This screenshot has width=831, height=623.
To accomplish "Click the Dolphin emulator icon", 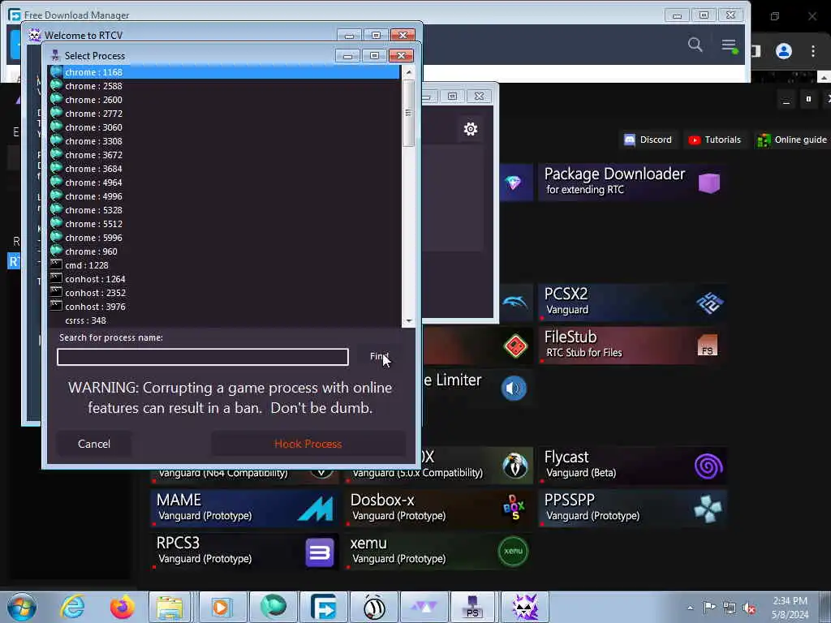I will (x=515, y=303).
